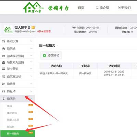Click the cluster icon of 微场景
Image resolution: width=137 pixels, height=137 pixels.
(x=3, y=84)
